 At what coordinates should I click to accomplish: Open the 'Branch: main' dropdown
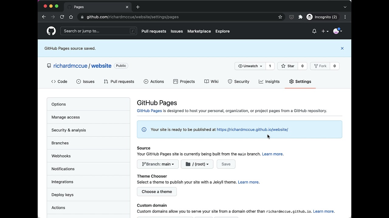158,164
